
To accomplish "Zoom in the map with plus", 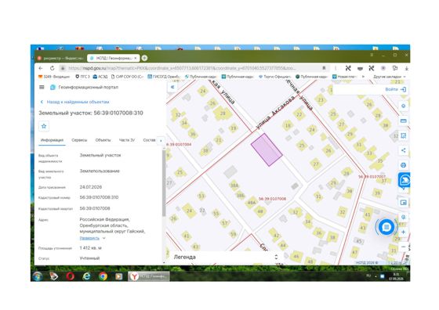I will [x=404, y=232].
